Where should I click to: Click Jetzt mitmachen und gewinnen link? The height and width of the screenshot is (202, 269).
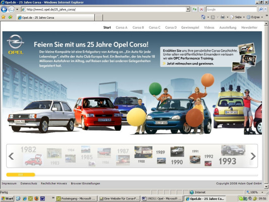pos(190,64)
